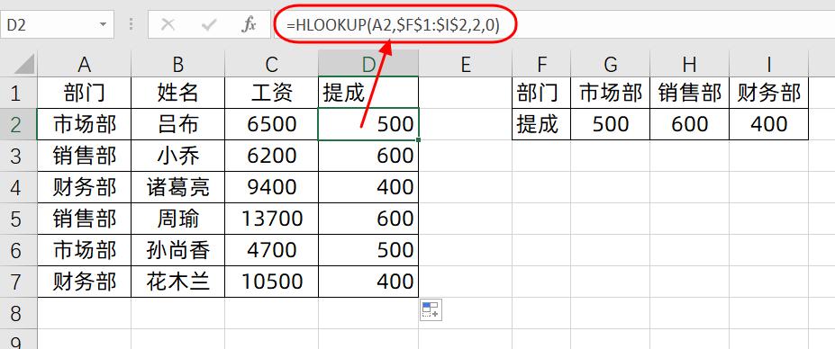
Task: Select column I header
Action: click(769, 65)
